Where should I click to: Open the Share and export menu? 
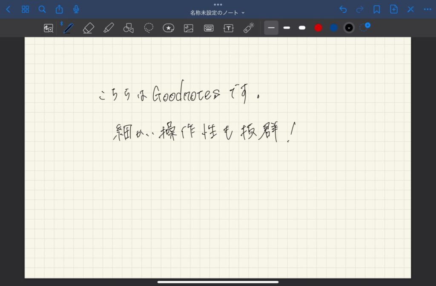pyautogui.click(x=59, y=9)
